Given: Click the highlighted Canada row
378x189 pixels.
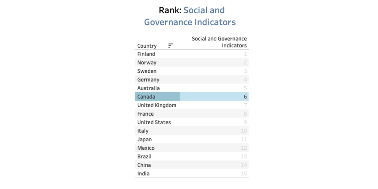Looking at the screenshot, I should click(x=192, y=96).
